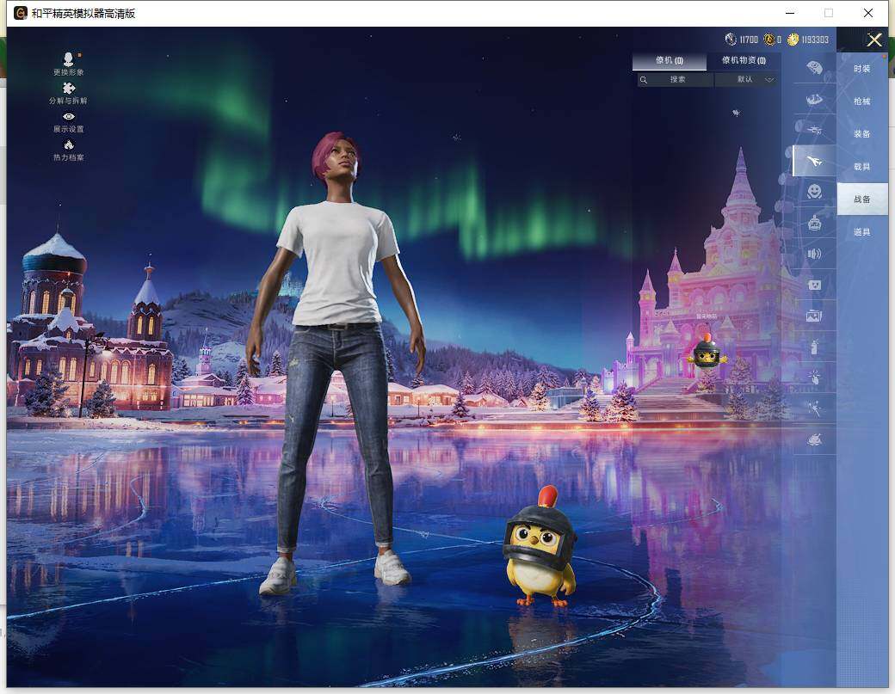Select the photo gallery icon

coord(814,315)
